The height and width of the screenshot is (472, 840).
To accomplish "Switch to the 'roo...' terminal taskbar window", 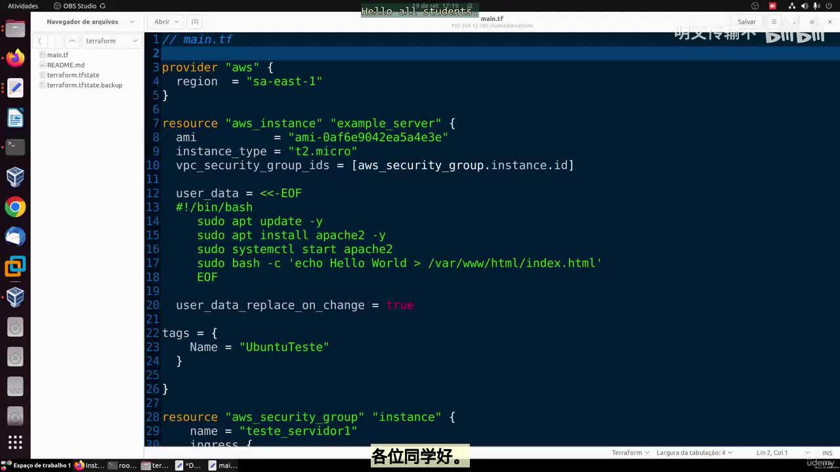I will [123, 465].
